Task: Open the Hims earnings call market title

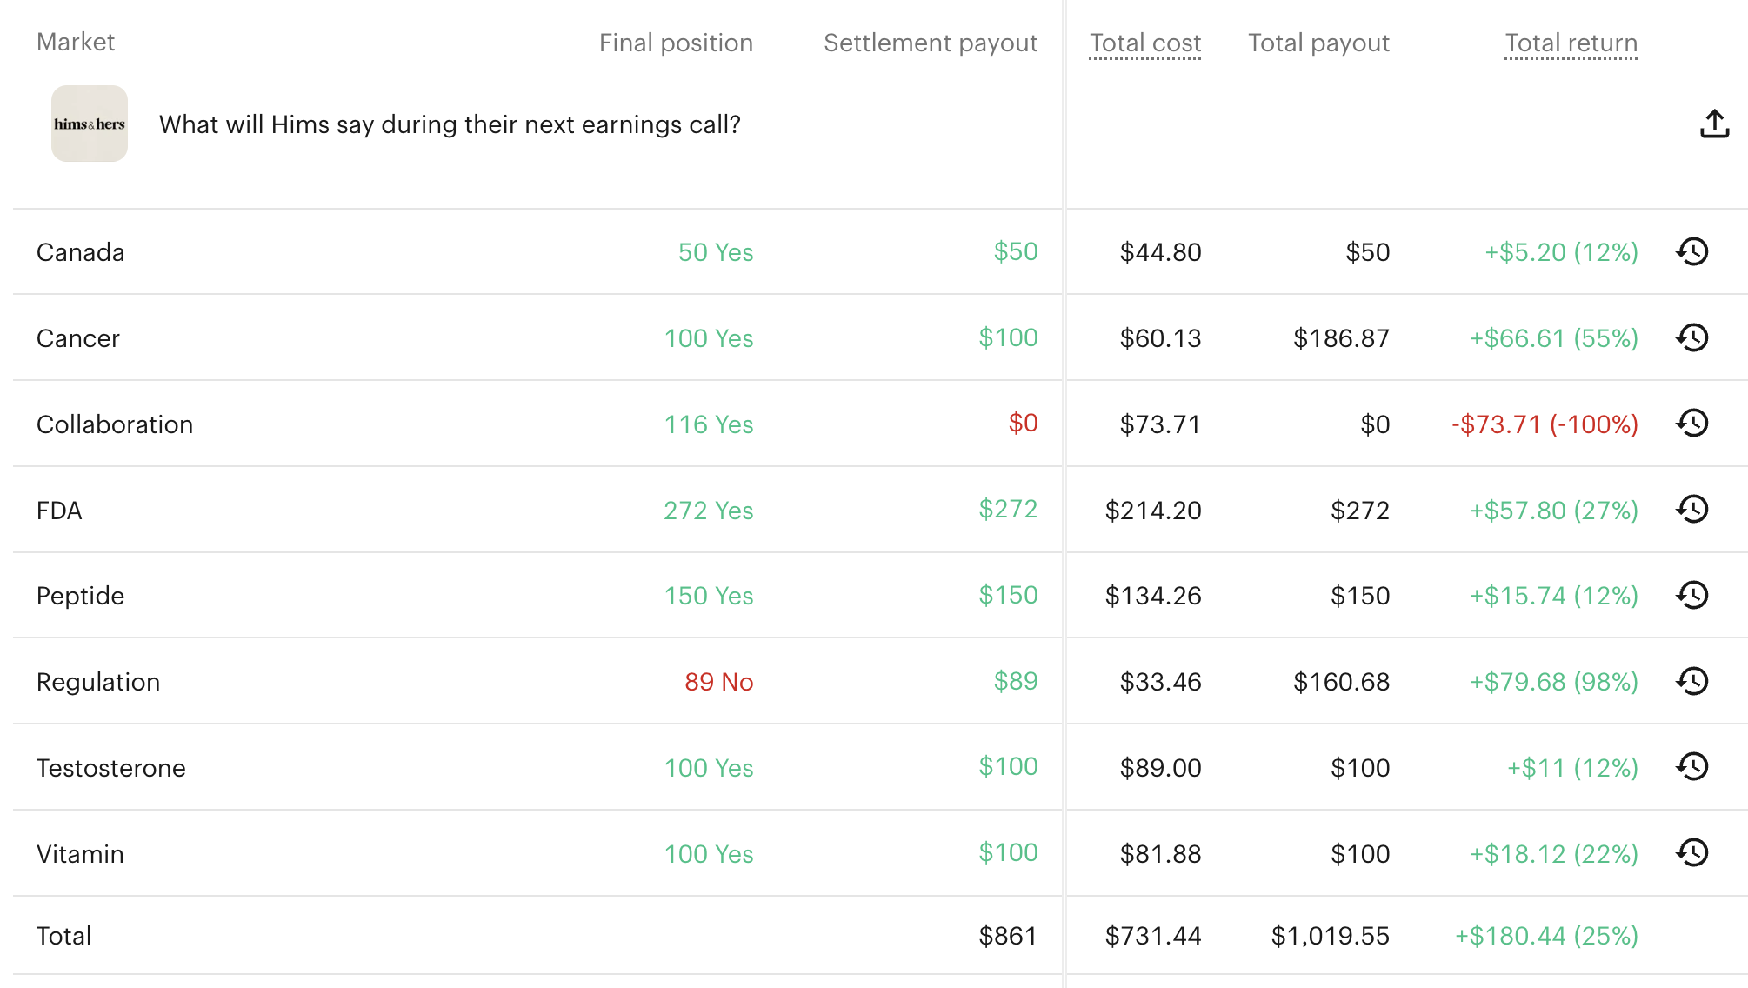Action: tap(450, 124)
